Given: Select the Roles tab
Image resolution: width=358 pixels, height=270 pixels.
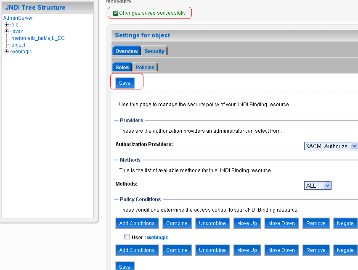Looking at the screenshot, I should (x=122, y=67).
